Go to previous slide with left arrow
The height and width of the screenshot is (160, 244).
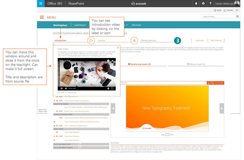[113, 108]
